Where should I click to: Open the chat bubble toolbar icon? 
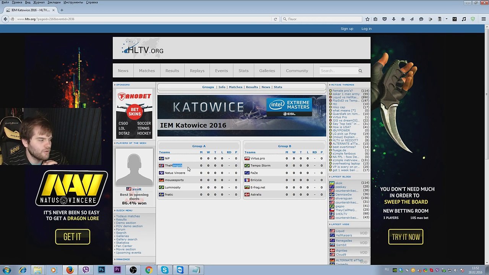[421, 19]
